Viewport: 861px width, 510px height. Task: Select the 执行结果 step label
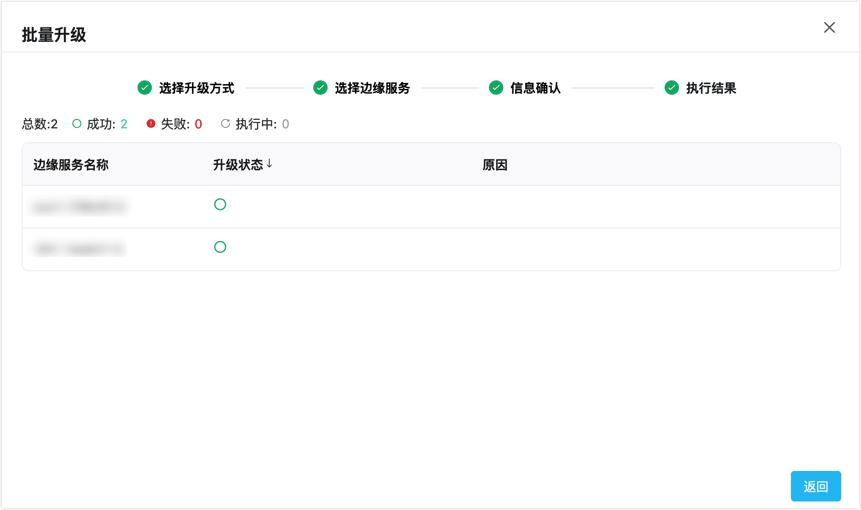[x=711, y=88]
